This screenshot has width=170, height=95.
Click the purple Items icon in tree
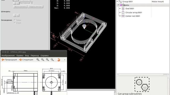(x=121, y=5)
